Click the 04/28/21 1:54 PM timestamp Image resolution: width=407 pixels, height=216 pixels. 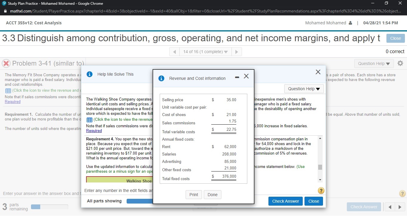pos(380,23)
